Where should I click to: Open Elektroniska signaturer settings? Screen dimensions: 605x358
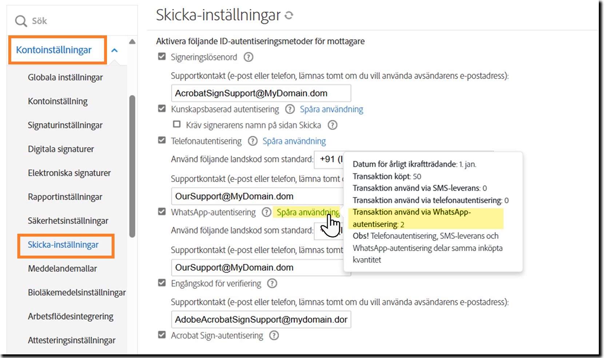69,173
